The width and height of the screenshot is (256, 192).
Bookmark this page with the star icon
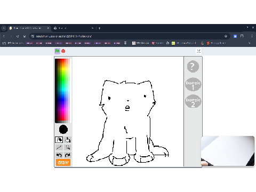point(226,36)
